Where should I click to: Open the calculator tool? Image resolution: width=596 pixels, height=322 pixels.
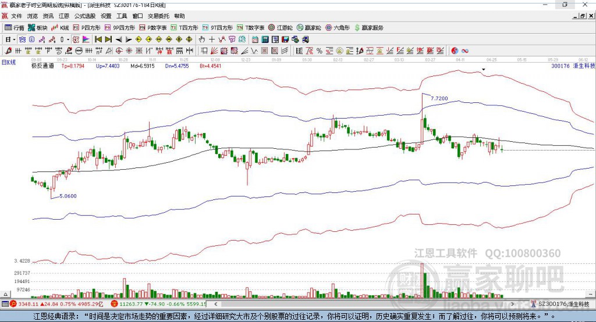coord(265,40)
